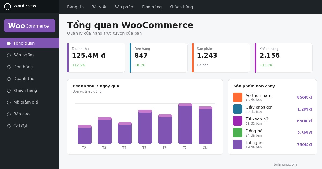This screenshot has height=169, width=322.
Task: Open Đơn hàng in top navigation
Action: click(x=152, y=7)
